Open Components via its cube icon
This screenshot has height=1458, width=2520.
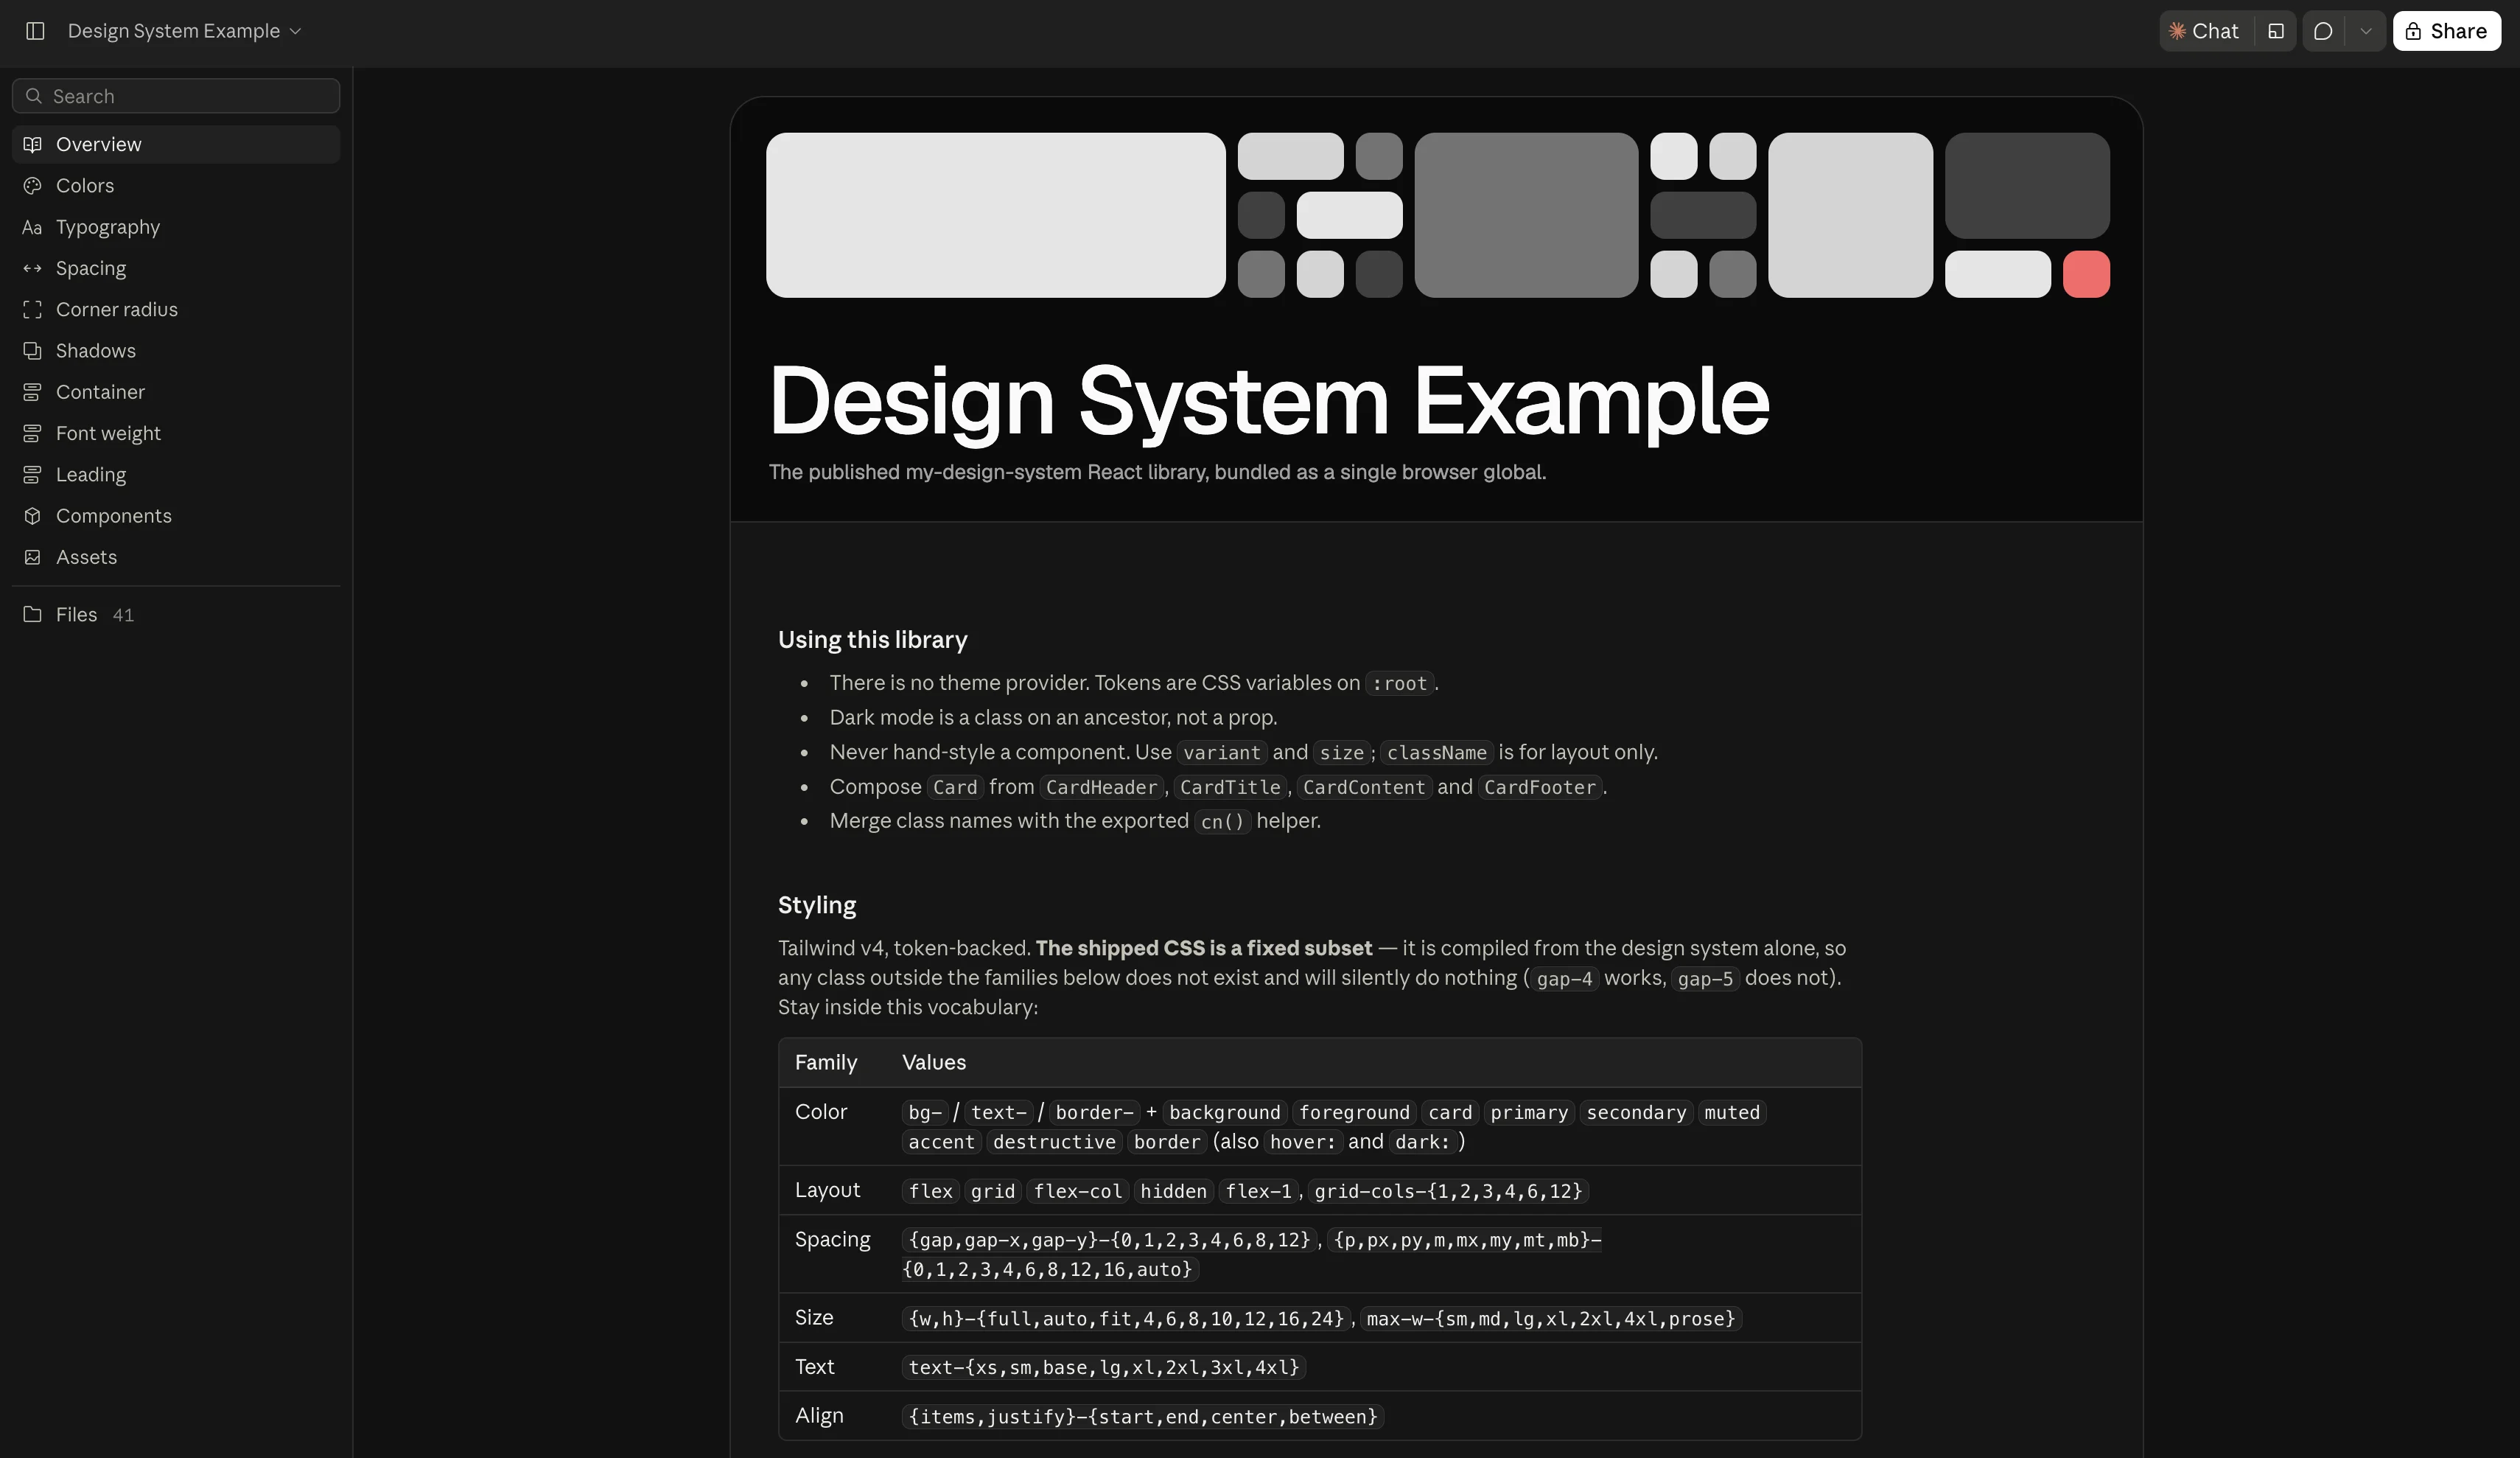click(x=33, y=517)
